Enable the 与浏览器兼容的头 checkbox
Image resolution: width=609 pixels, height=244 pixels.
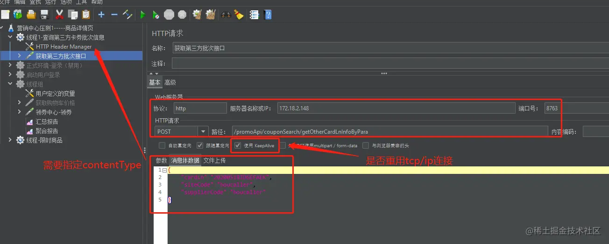click(x=366, y=145)
